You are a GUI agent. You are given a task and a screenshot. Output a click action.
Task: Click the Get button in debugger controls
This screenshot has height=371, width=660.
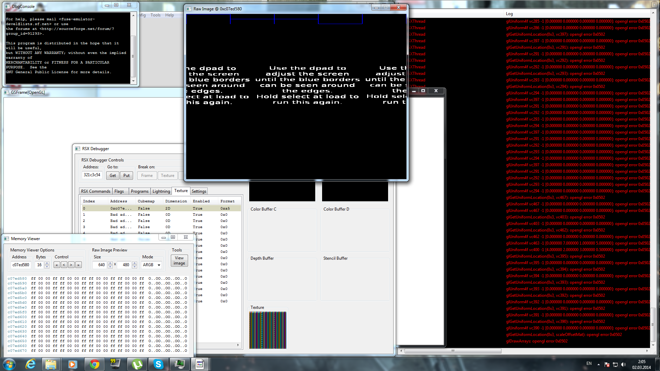click(x=112, y=176)
